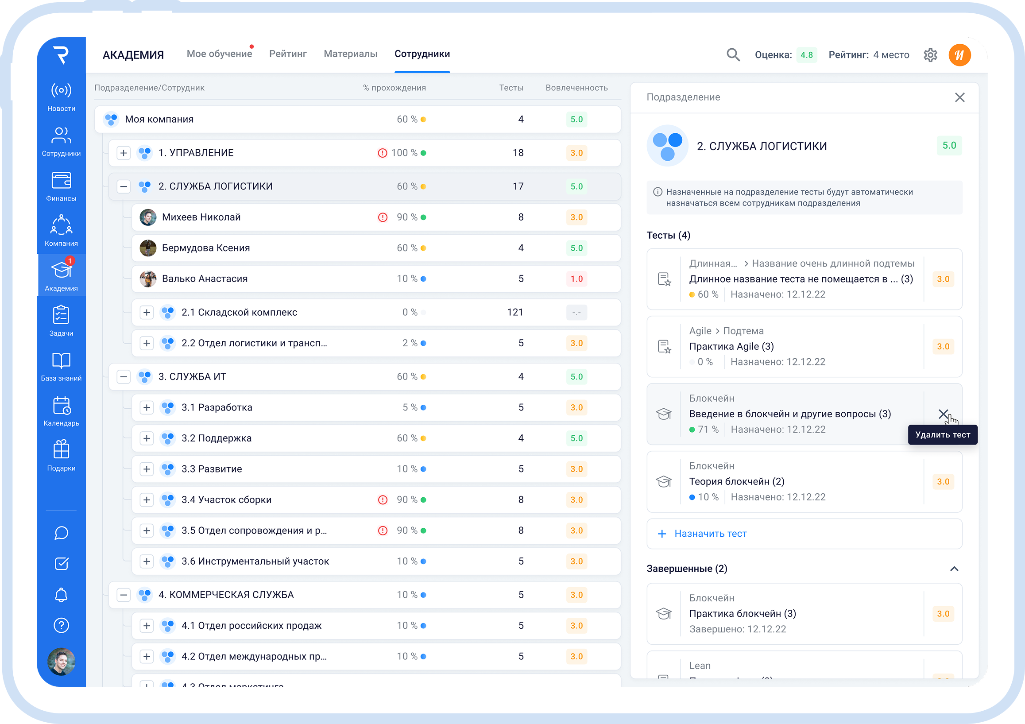The width and height of the screenshot is (1025, 724).
Task: Click 121 tests count for Складской комплекс
Action: point(515,313)
